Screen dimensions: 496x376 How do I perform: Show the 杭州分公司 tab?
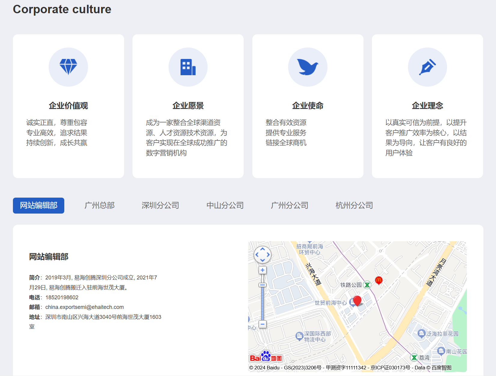pyautogui.click(x=354, y=205)
